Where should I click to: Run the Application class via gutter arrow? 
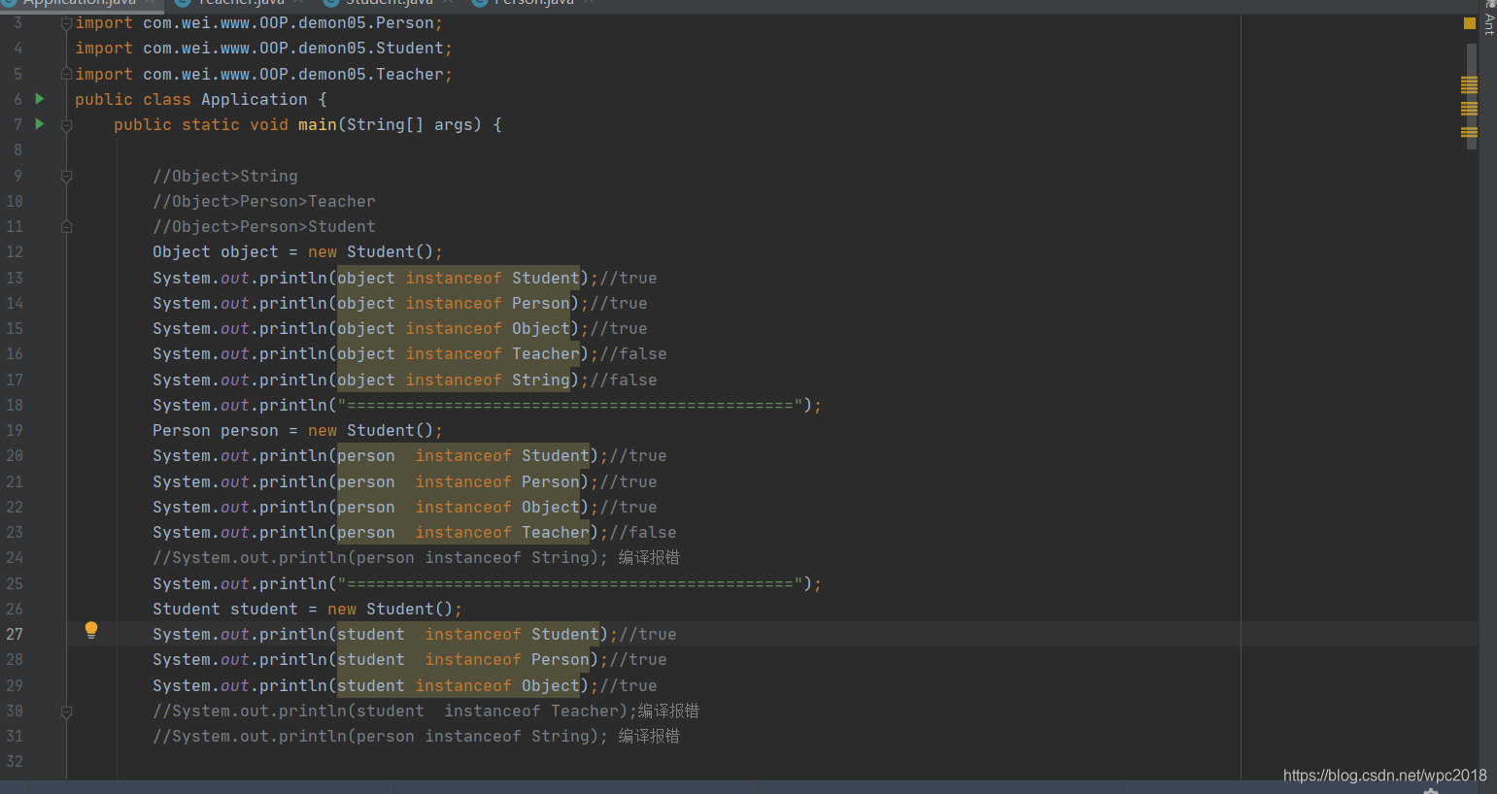pos(40,98)
